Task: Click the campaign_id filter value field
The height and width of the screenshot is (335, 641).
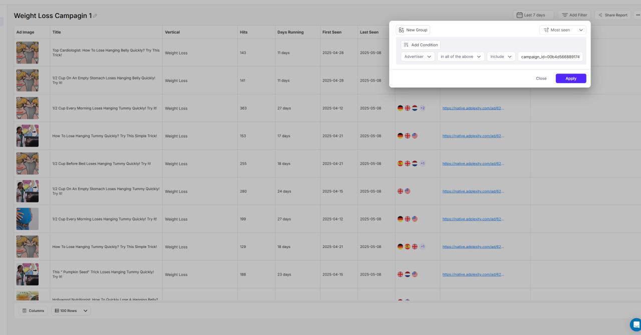Action: click(x=550, y=56)
